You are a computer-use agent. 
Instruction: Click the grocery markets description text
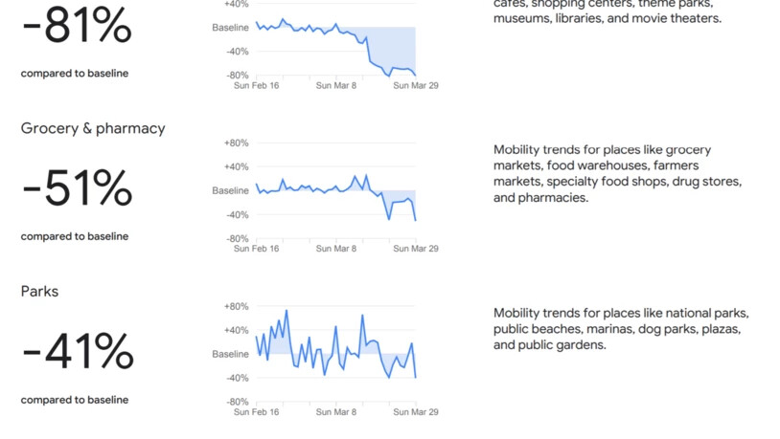click(617, 174)
